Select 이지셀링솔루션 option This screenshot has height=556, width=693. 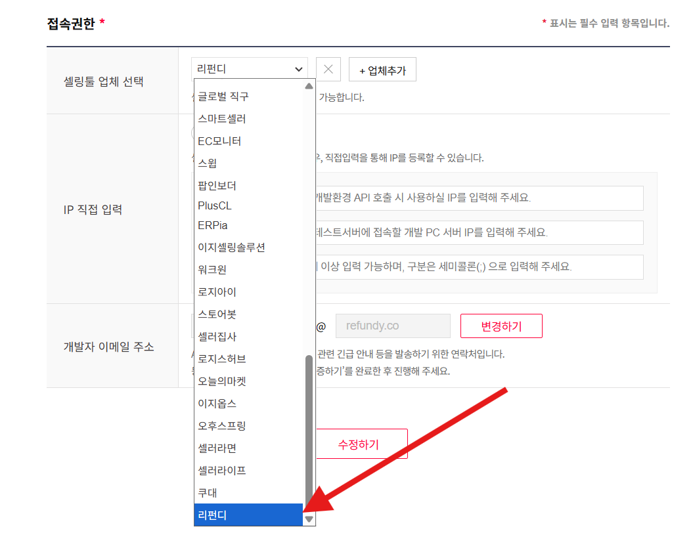(248, 247)
